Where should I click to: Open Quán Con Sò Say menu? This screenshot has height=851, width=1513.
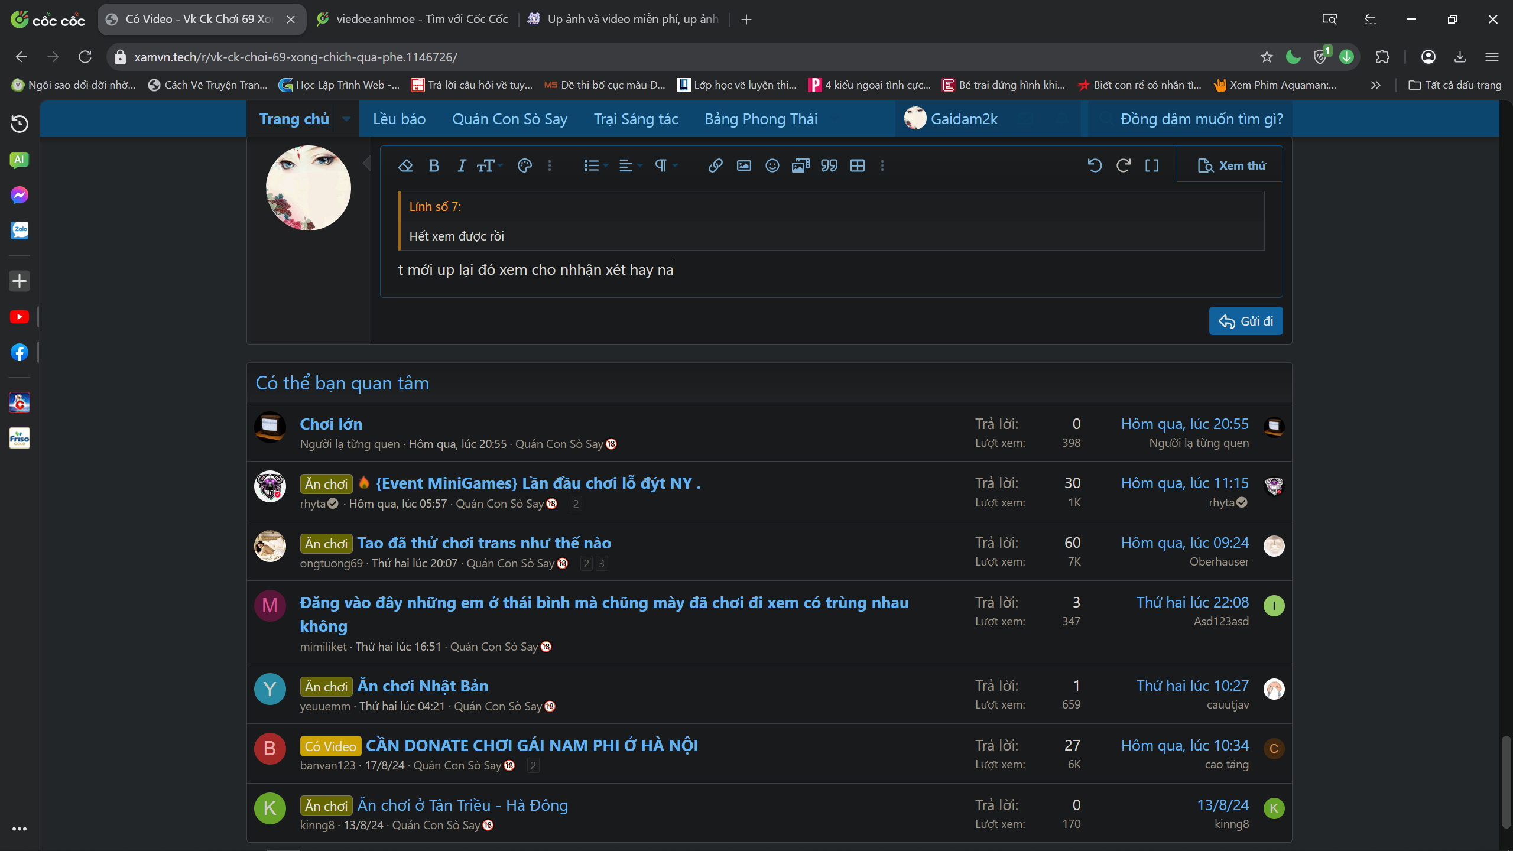coord(509,119)
